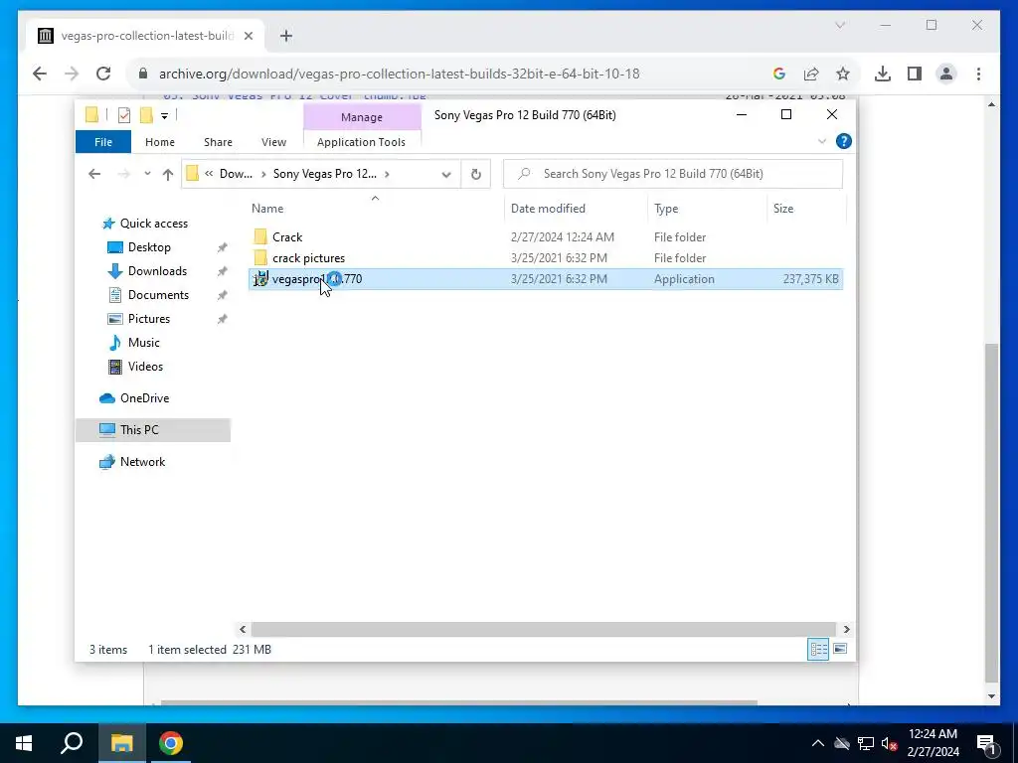Click the Properties icon in Explorer quick access toolbar

coord(124,115)
